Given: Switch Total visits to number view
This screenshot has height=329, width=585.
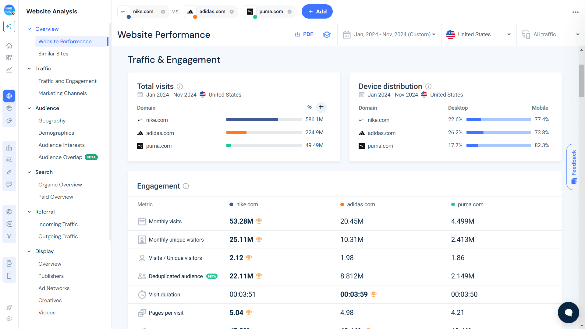Looking at the screenshot, I should [x=321, y=108].
